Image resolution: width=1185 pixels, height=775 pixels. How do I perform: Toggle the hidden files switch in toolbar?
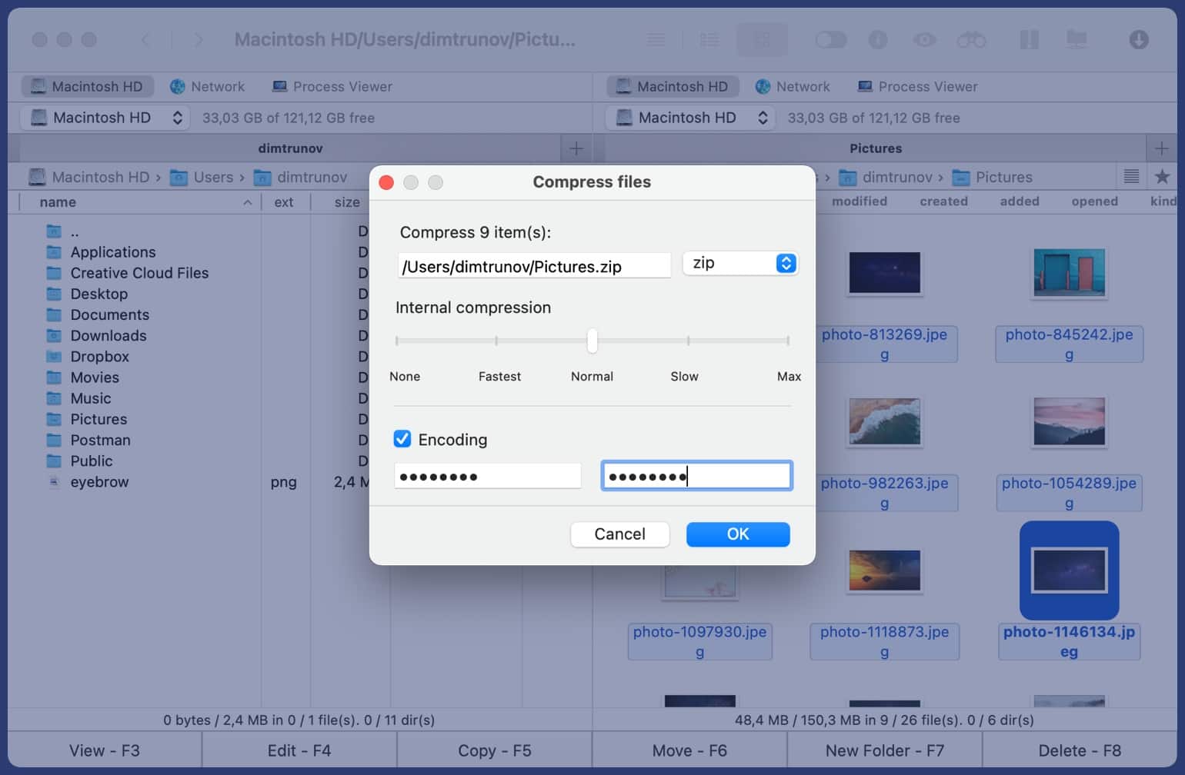pos(830,40)
